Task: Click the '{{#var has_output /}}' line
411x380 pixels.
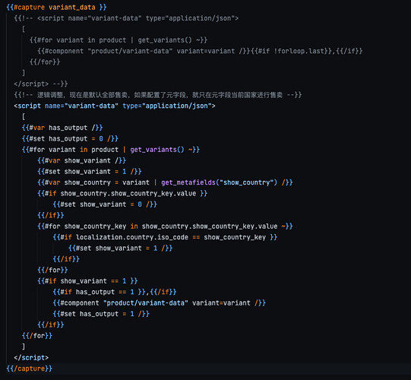Action: pos(62,128)
